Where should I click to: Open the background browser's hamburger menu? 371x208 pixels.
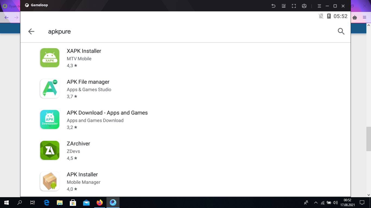[x=364, y=18]
